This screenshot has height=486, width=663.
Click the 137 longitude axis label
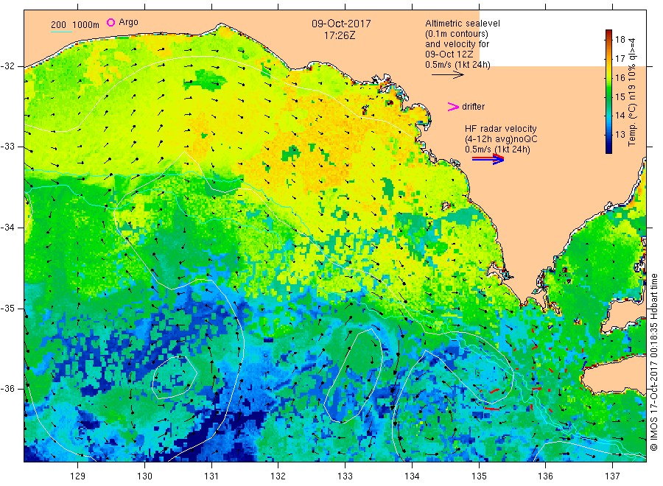[x=612, y=476]
